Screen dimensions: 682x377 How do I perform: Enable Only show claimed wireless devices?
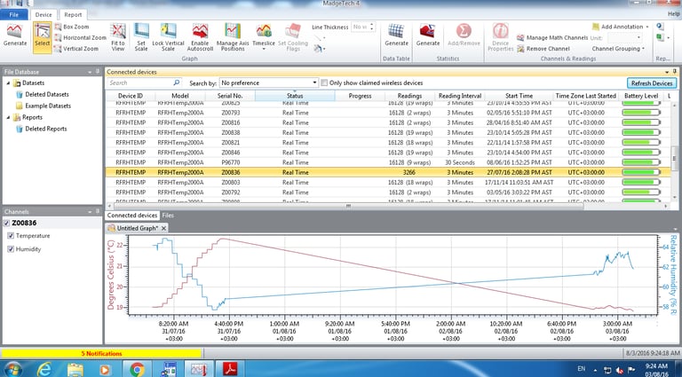tap(325, 82)
